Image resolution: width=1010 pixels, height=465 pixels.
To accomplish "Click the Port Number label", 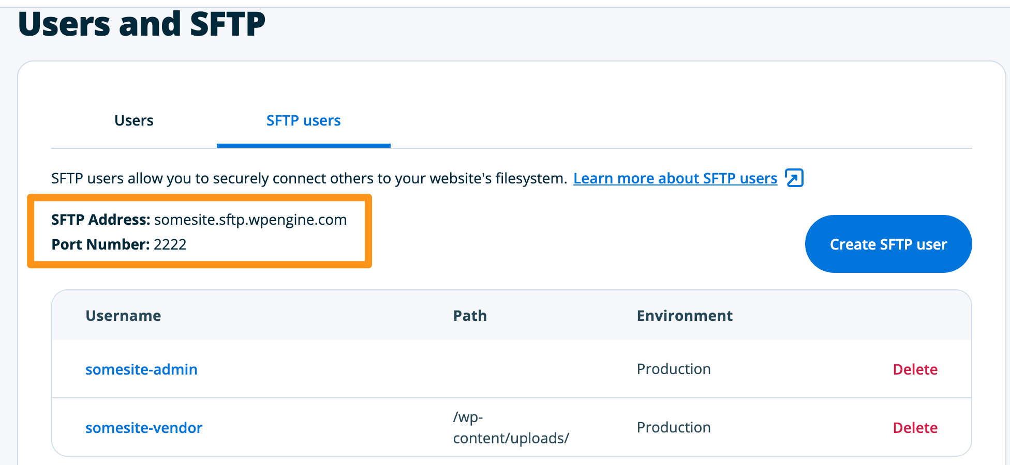I will (x=100, y=244).
